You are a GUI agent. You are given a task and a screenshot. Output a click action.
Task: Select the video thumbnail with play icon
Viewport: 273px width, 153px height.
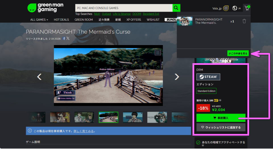[x=157, y=117]
